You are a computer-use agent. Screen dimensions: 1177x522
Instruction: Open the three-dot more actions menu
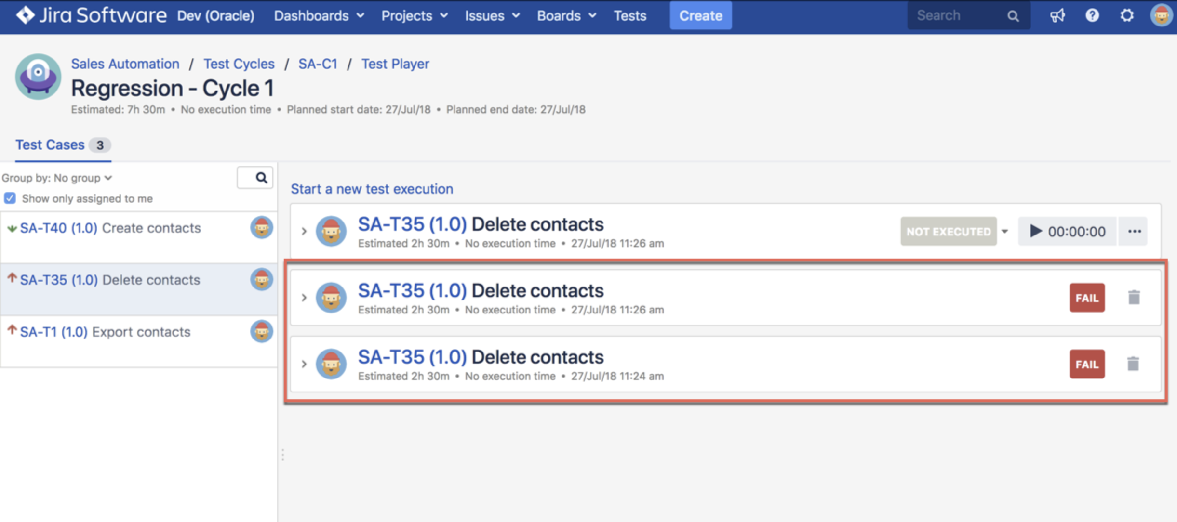(x=1134, y=232)
